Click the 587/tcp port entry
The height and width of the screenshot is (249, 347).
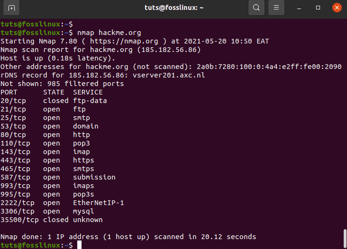click(x=15, y=177)
